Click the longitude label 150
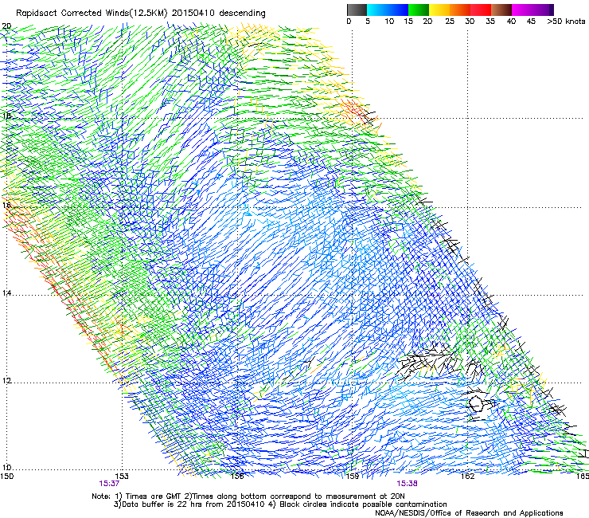The image size is (589, 518). (6, 477)
